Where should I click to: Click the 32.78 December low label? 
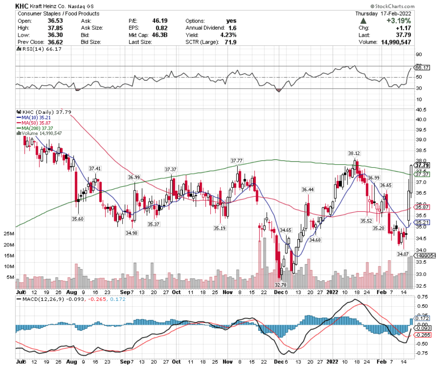point(281,285)
